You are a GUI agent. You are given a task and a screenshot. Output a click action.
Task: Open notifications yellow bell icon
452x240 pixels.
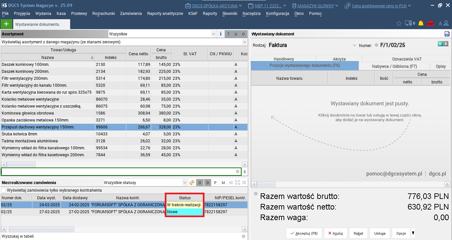pyautogui.click(x=421, y=24)
